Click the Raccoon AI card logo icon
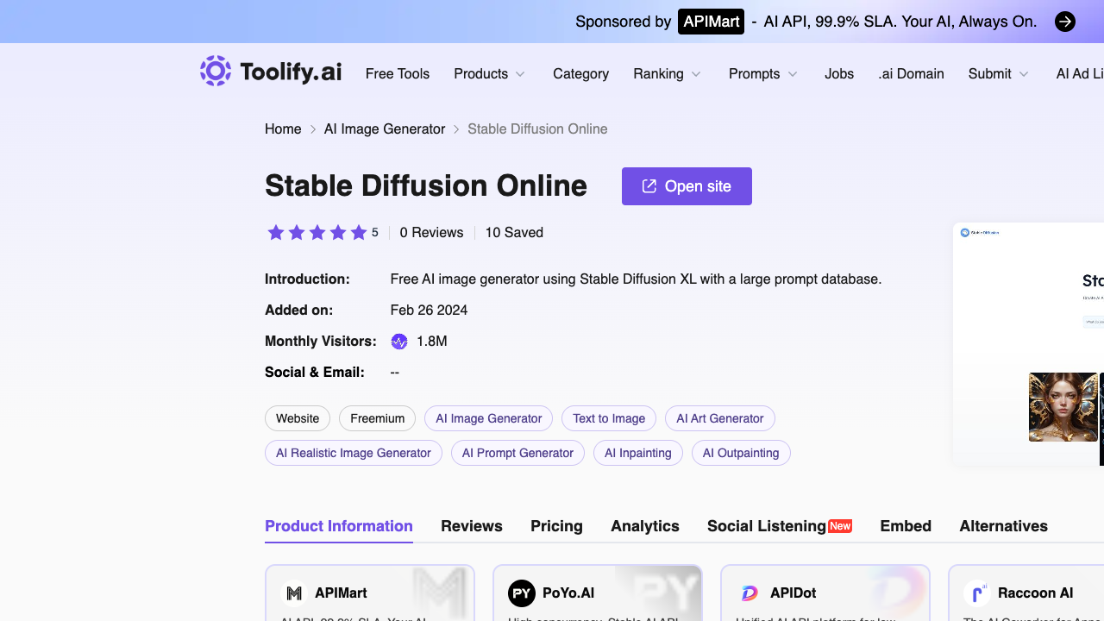The height and width of the screenshot is (621, 1104). tap(977, 593)
